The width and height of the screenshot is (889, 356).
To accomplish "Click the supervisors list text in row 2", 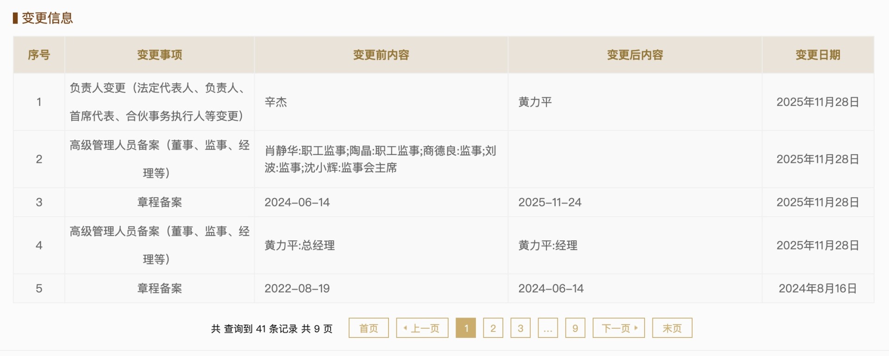I will pos(380,159).
